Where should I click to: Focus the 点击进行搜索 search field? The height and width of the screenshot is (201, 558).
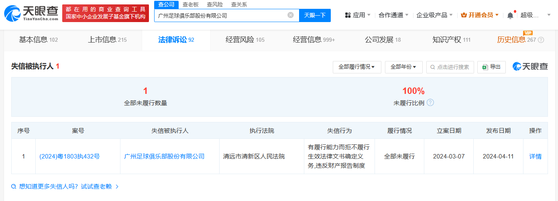450,67
